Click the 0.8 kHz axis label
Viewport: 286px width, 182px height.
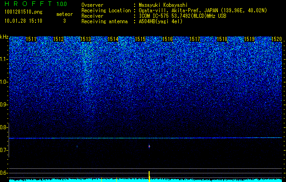(x=4, y=127)
